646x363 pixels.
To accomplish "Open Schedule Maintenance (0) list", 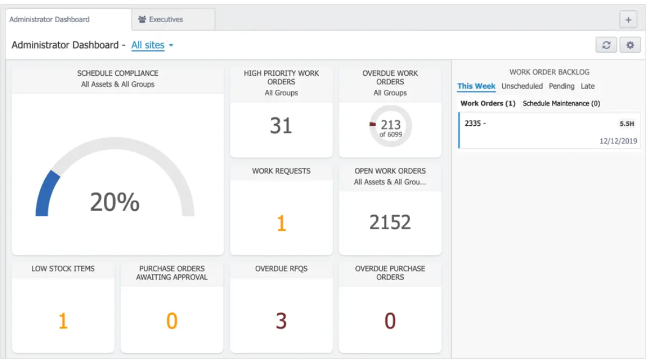I will point(561,103).
